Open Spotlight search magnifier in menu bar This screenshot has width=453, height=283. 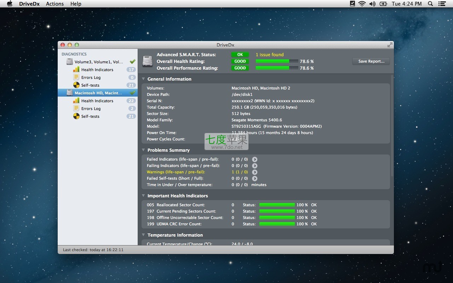[x=430, y=4]
